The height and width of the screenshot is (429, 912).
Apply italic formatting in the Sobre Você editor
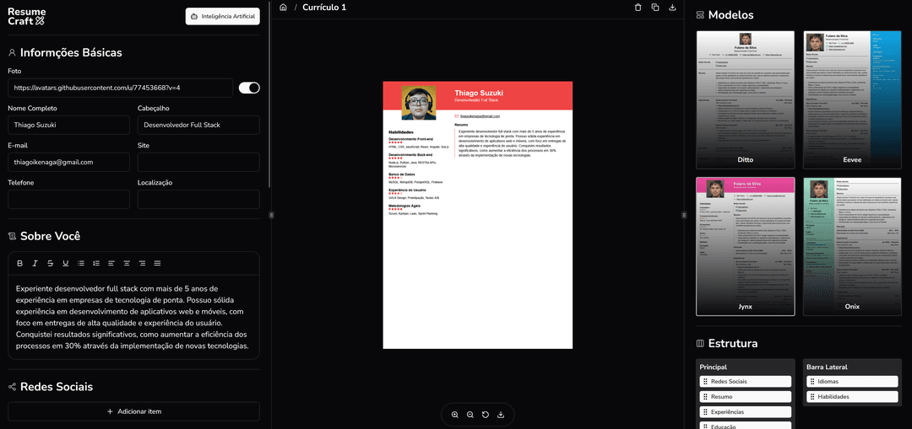pyautogui.click(x=35, y=264)
